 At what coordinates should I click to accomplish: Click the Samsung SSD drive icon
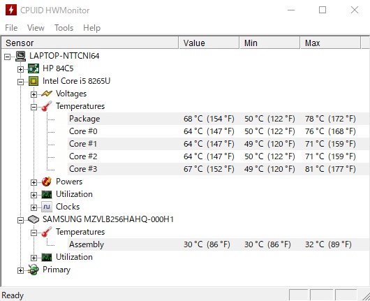(34, 219)
